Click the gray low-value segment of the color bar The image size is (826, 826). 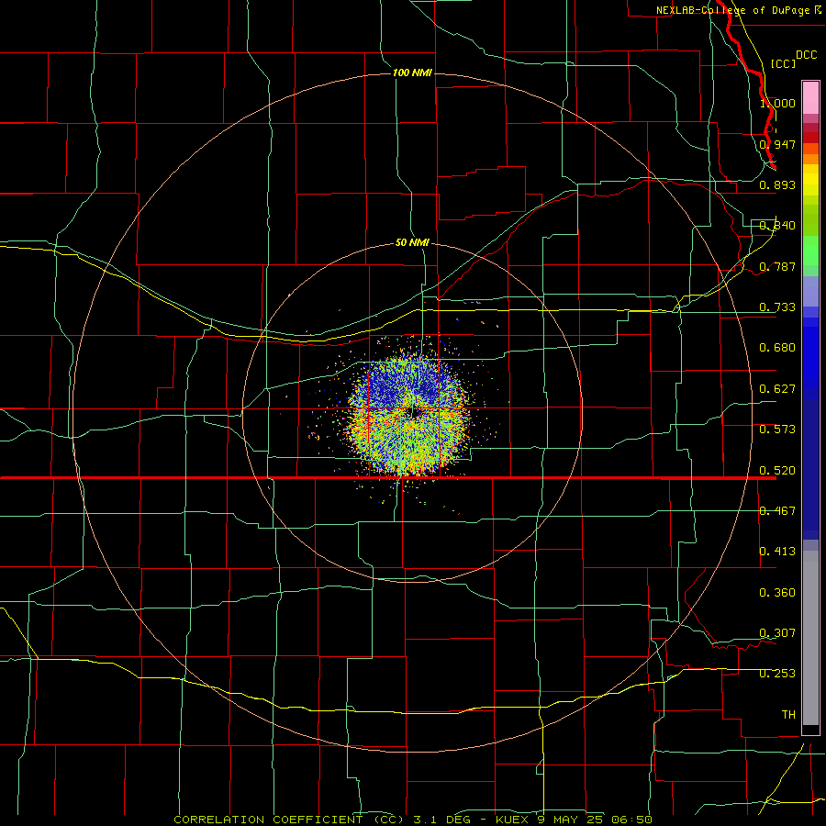pyautogui.click(x=810, y=638)
